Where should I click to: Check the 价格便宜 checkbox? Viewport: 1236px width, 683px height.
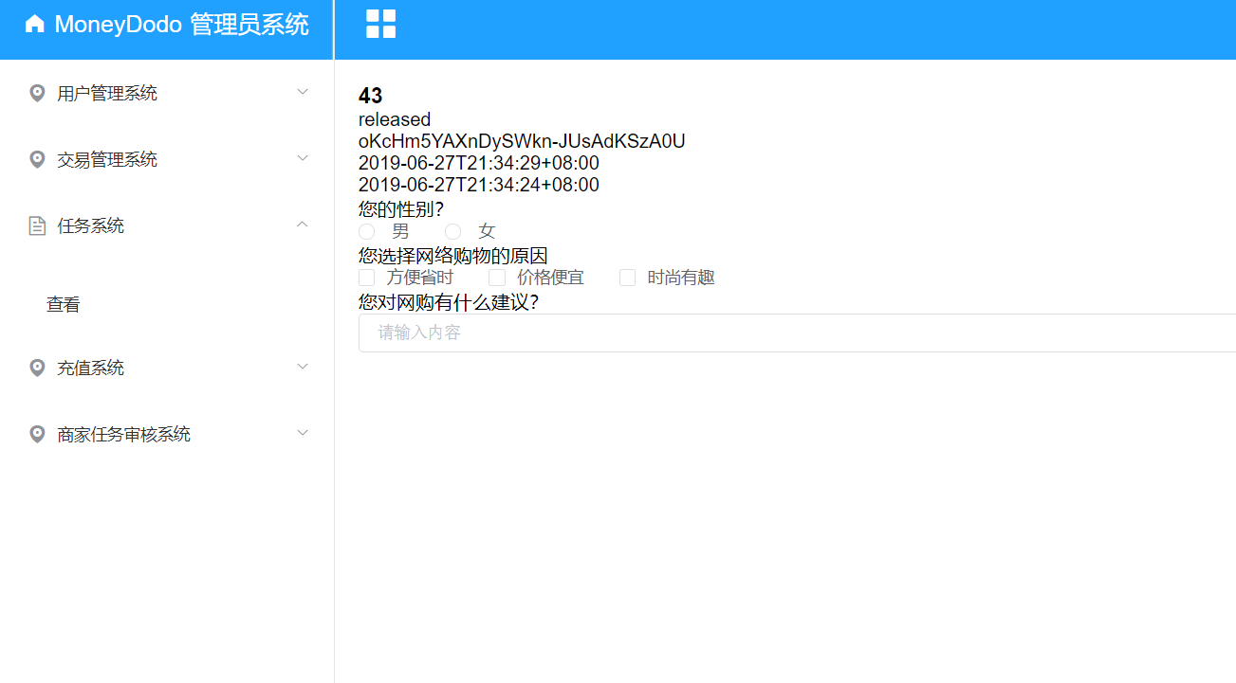[x=497, y=278]
